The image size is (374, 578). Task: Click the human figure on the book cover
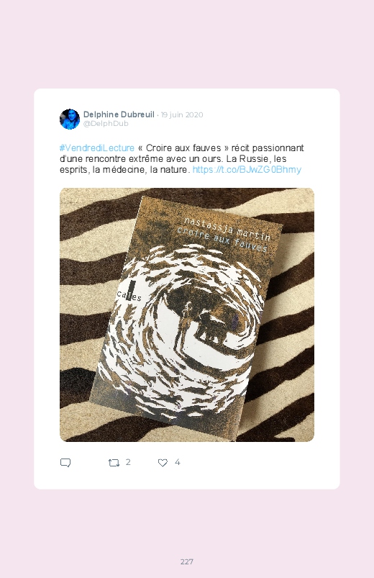[186, 322]
